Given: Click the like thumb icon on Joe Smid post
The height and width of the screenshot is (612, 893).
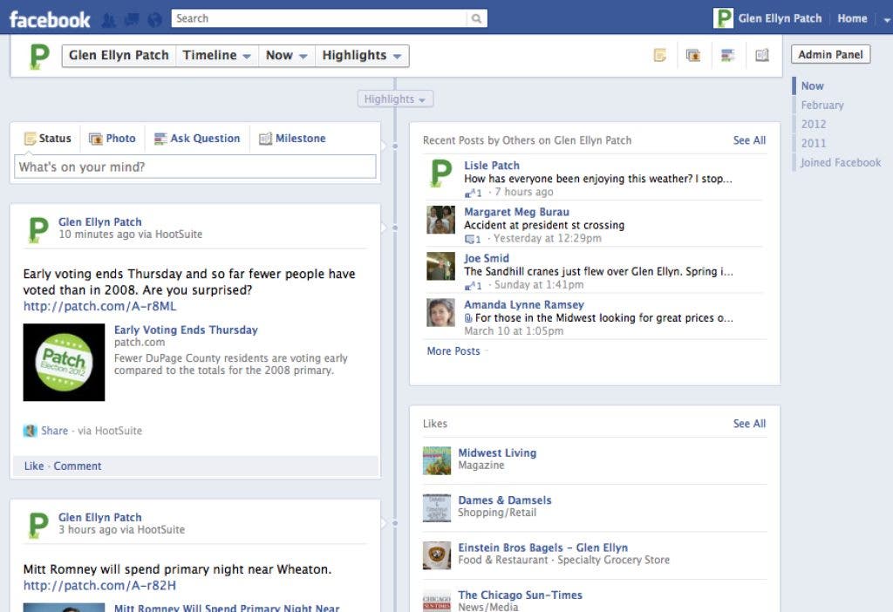Looking at the screenshot, I should 469,286.
